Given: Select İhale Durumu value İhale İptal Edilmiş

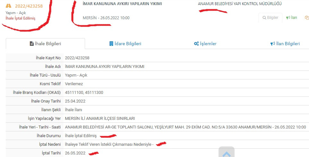Looking at the screenshot, I should [81, 136].
